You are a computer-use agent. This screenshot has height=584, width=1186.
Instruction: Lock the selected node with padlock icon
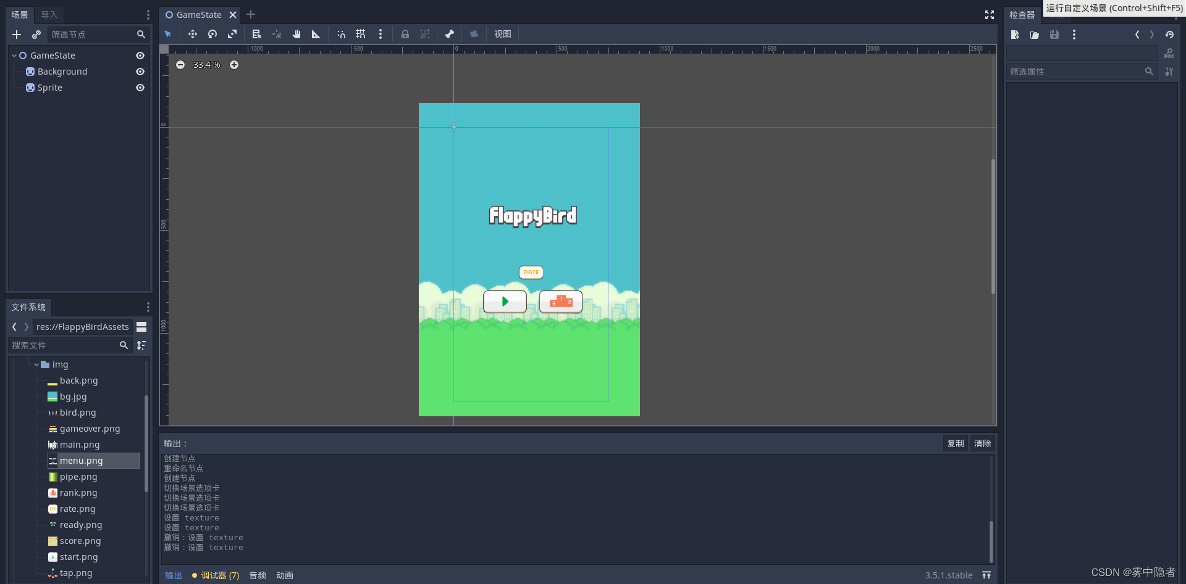[405, 35]
